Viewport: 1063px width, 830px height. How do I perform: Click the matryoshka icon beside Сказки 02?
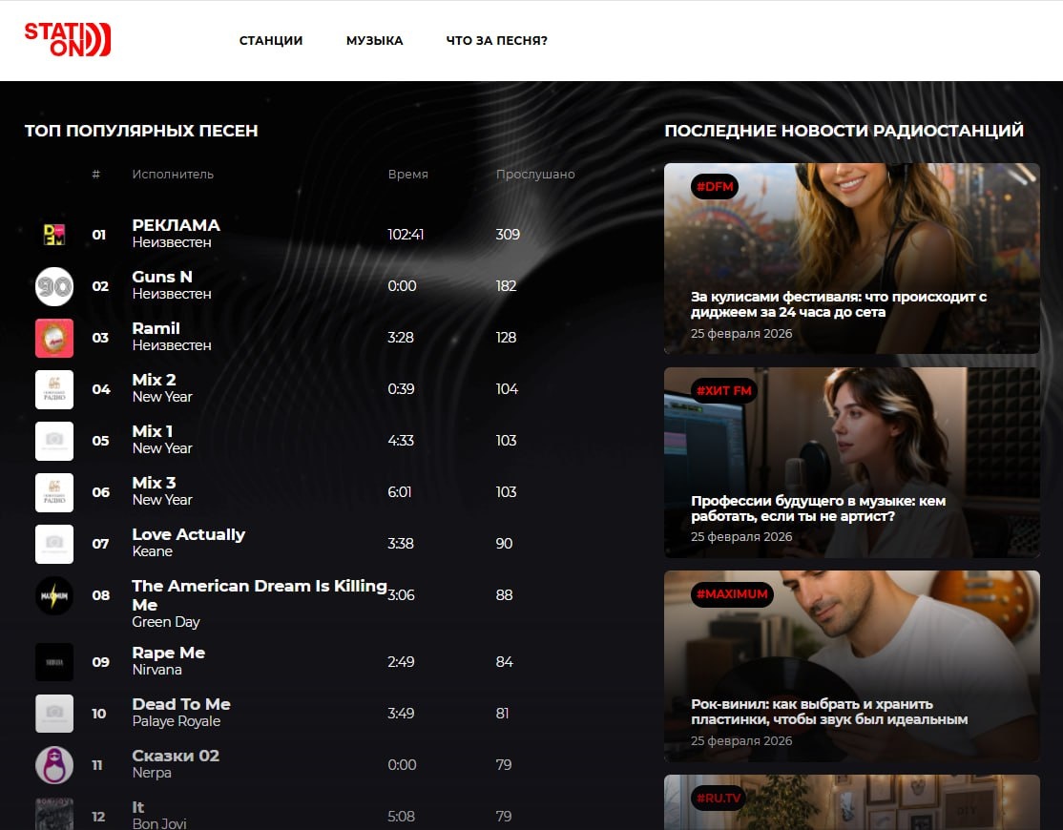(54, 765)
